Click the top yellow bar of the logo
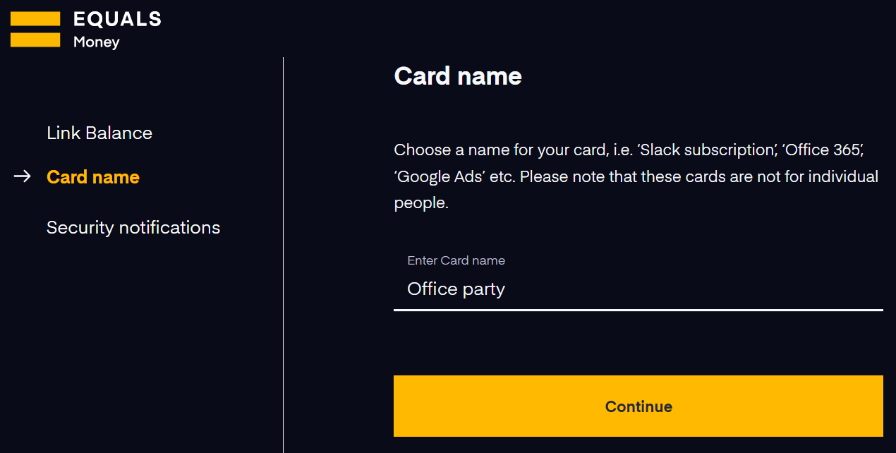Screen dimensions: 896x453 (x=35, y=19)
